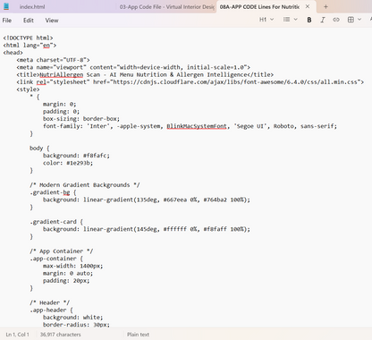Image resolution: width=372 pixels, height=340 pixels.
Task: Click the background: white; line
Action: 73,318
